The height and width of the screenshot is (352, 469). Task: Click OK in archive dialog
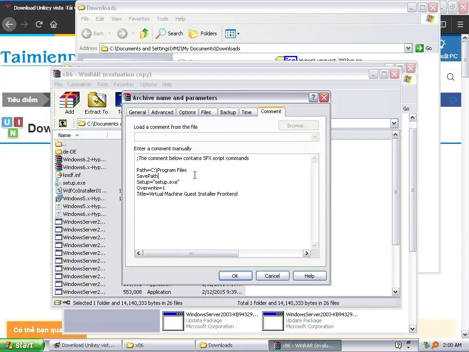point(235,275)
